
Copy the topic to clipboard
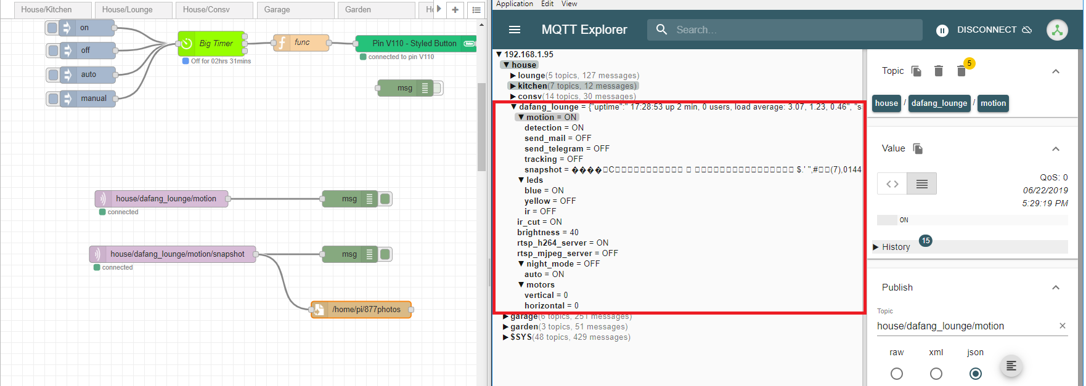(917, 71)
